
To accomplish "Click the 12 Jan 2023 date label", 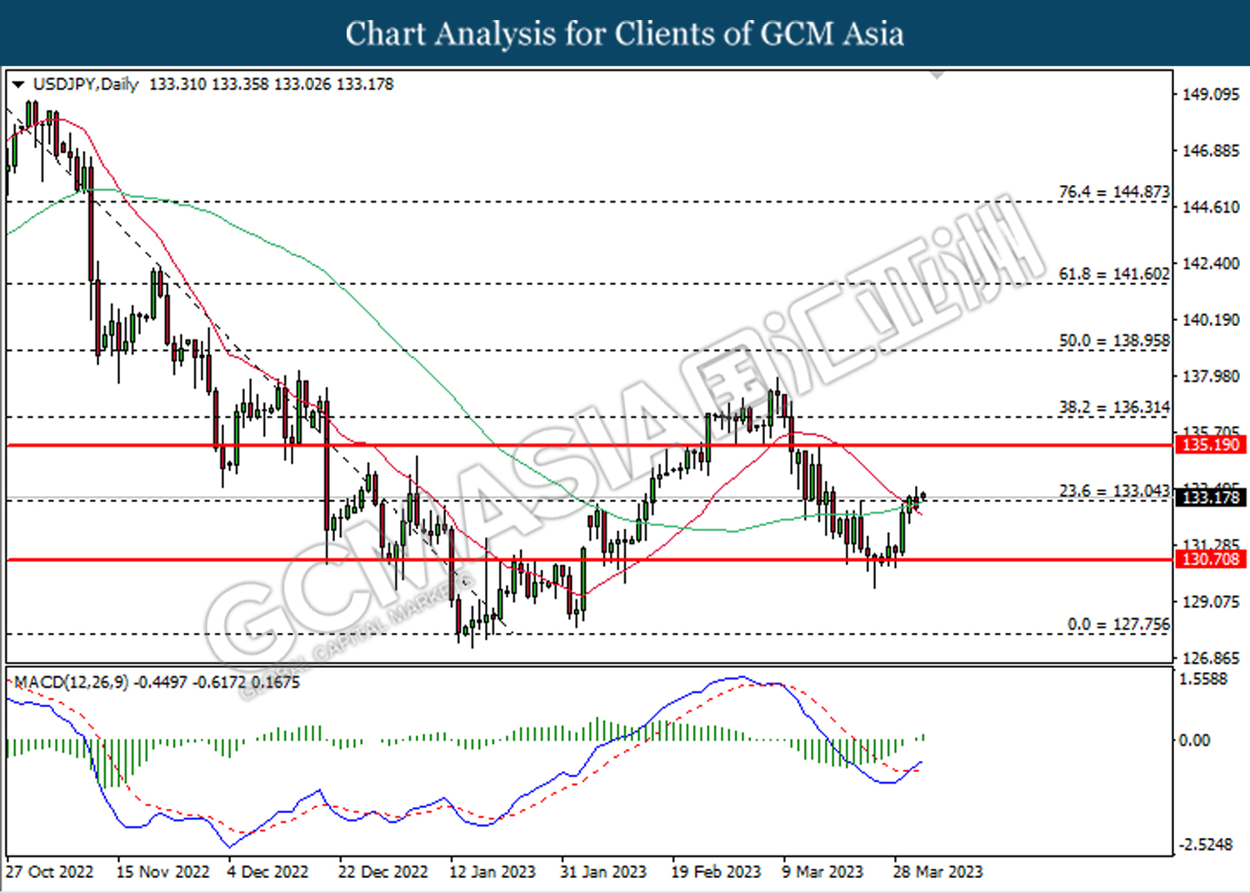I will [x=492, y=872].
